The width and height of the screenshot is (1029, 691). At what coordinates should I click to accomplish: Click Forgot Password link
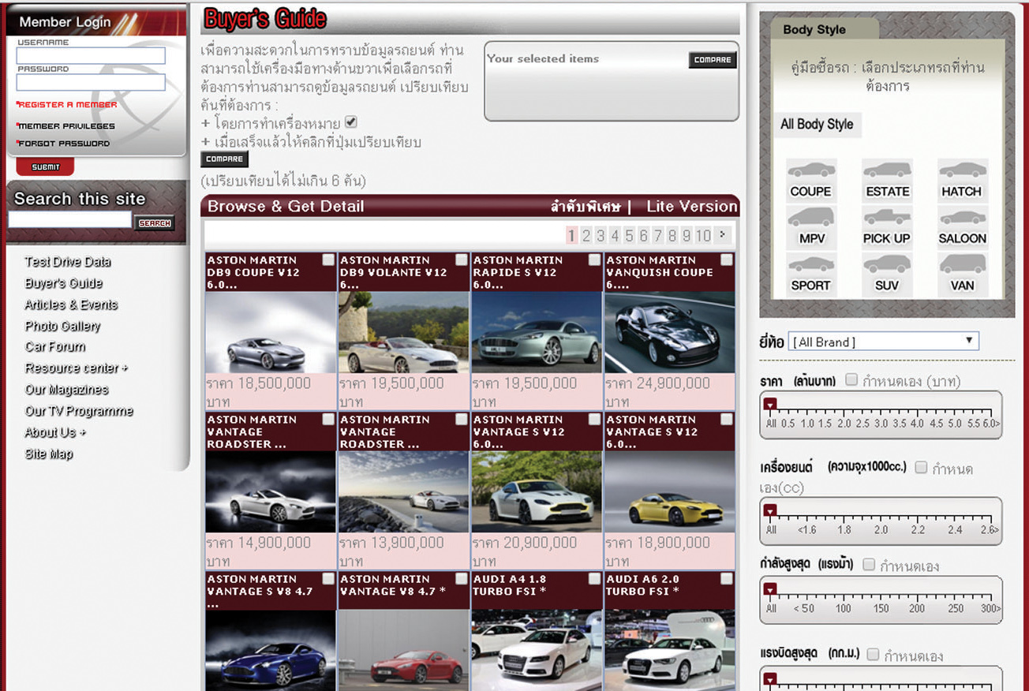click(64, 144)
